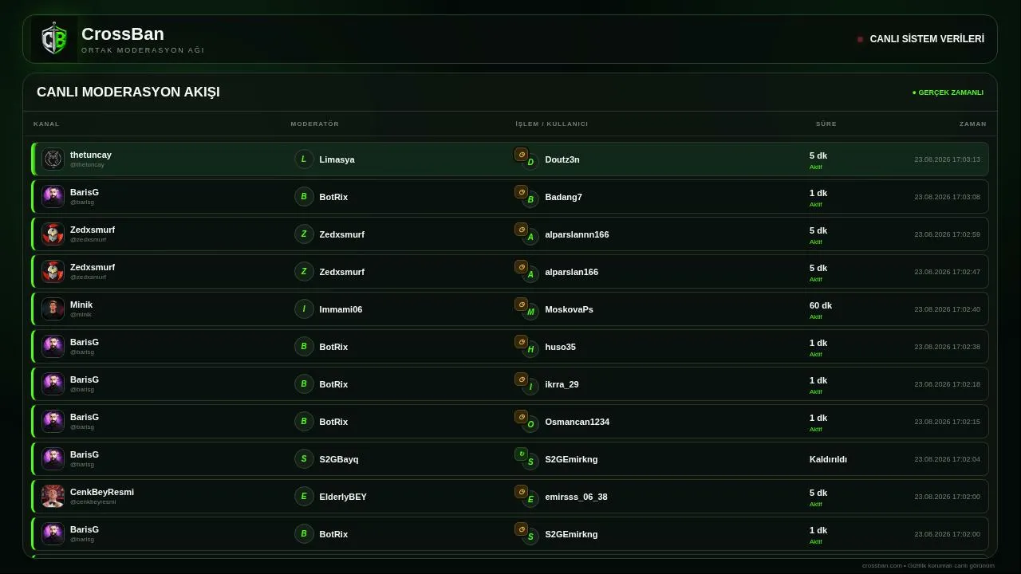The width and height of the screenshot is (1021, 574).
Task: Select the ElderlyBEY moderator badge
Action: (x=304, y=497)
